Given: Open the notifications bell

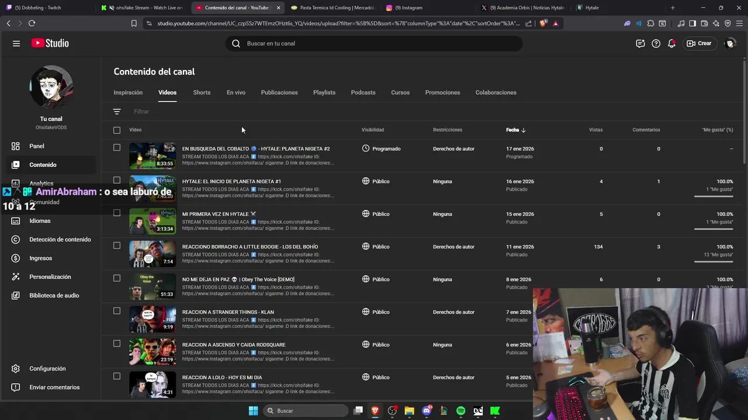Looking at the screenshot, I should [x=672, y=43].
